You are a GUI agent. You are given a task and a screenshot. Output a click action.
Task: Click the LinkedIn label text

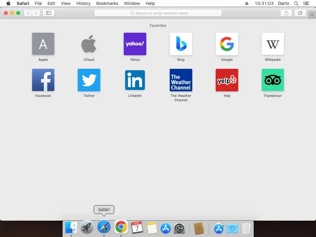(x=135, y=96)
